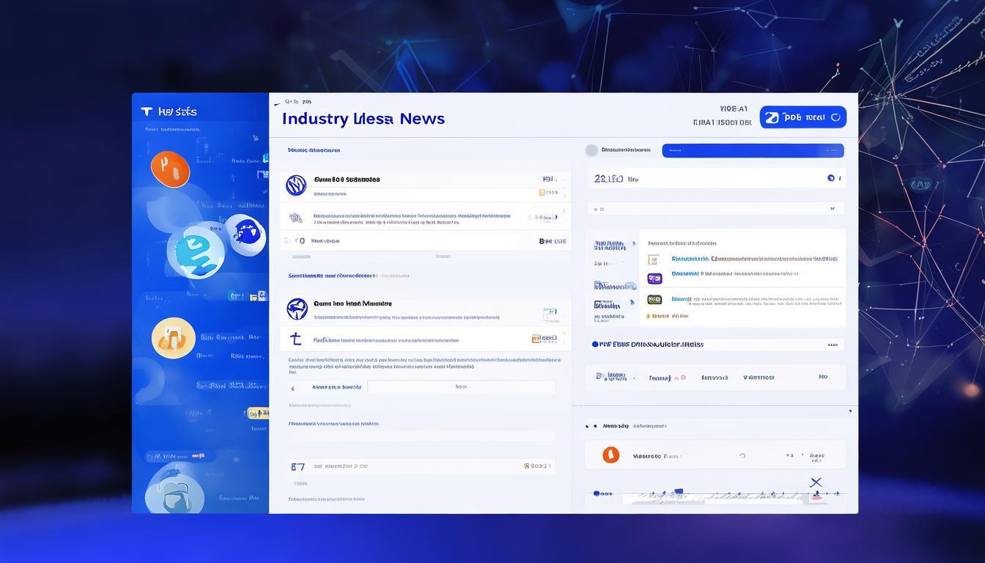This screenshot has width=985, height=563.
Task: Click the yellow circular sidebar icon
Action: 174,338
